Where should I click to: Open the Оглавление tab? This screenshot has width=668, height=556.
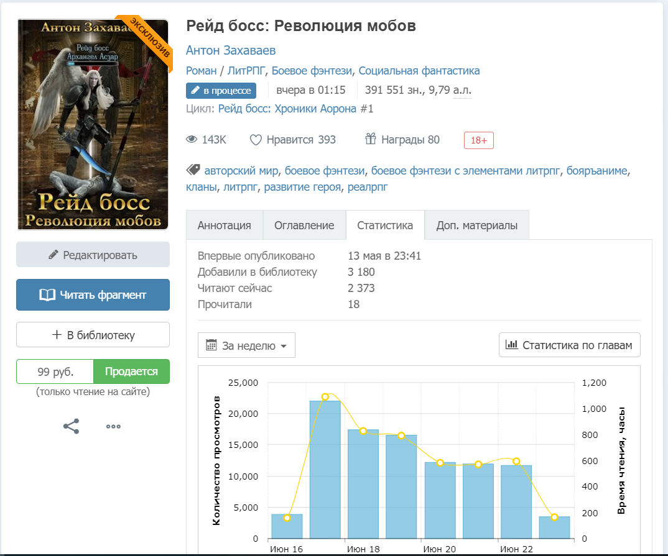click(x=304, y=226)
